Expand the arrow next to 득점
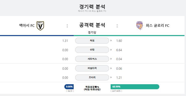The height and width of the screenshot is (96, 186). tap(111, 41)
